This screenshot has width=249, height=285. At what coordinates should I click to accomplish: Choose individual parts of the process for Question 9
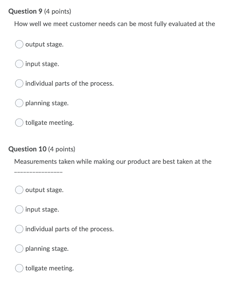[19, 83]
